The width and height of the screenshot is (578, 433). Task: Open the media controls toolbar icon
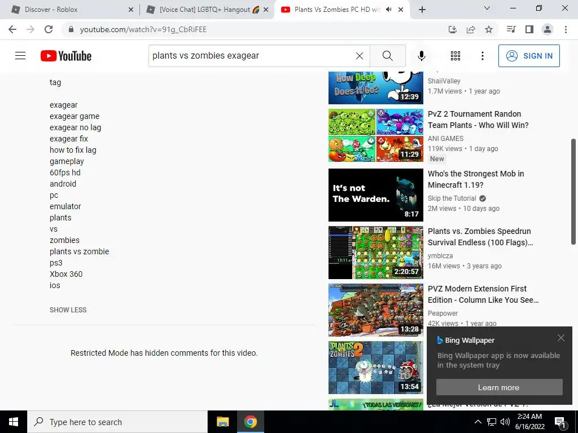pyautogui.click(x=511, y=29)
